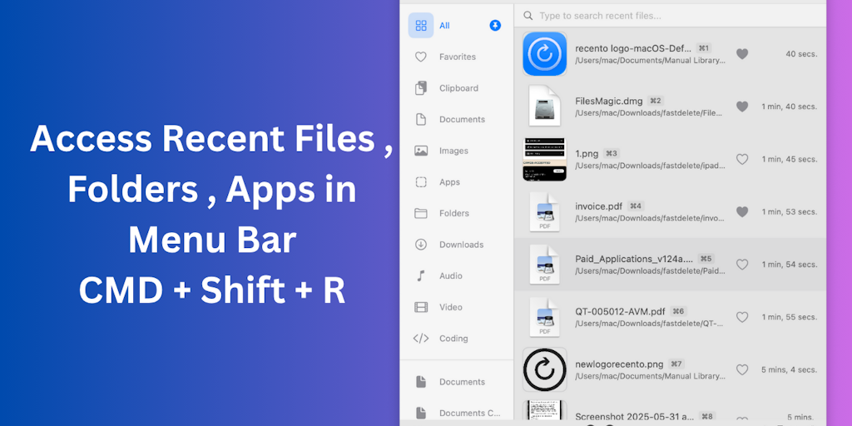Image resolution: width=852 pixels, height=426 pixels.
Task: Open the 1.png preview thumbnail
Action: tap(544, 159)
